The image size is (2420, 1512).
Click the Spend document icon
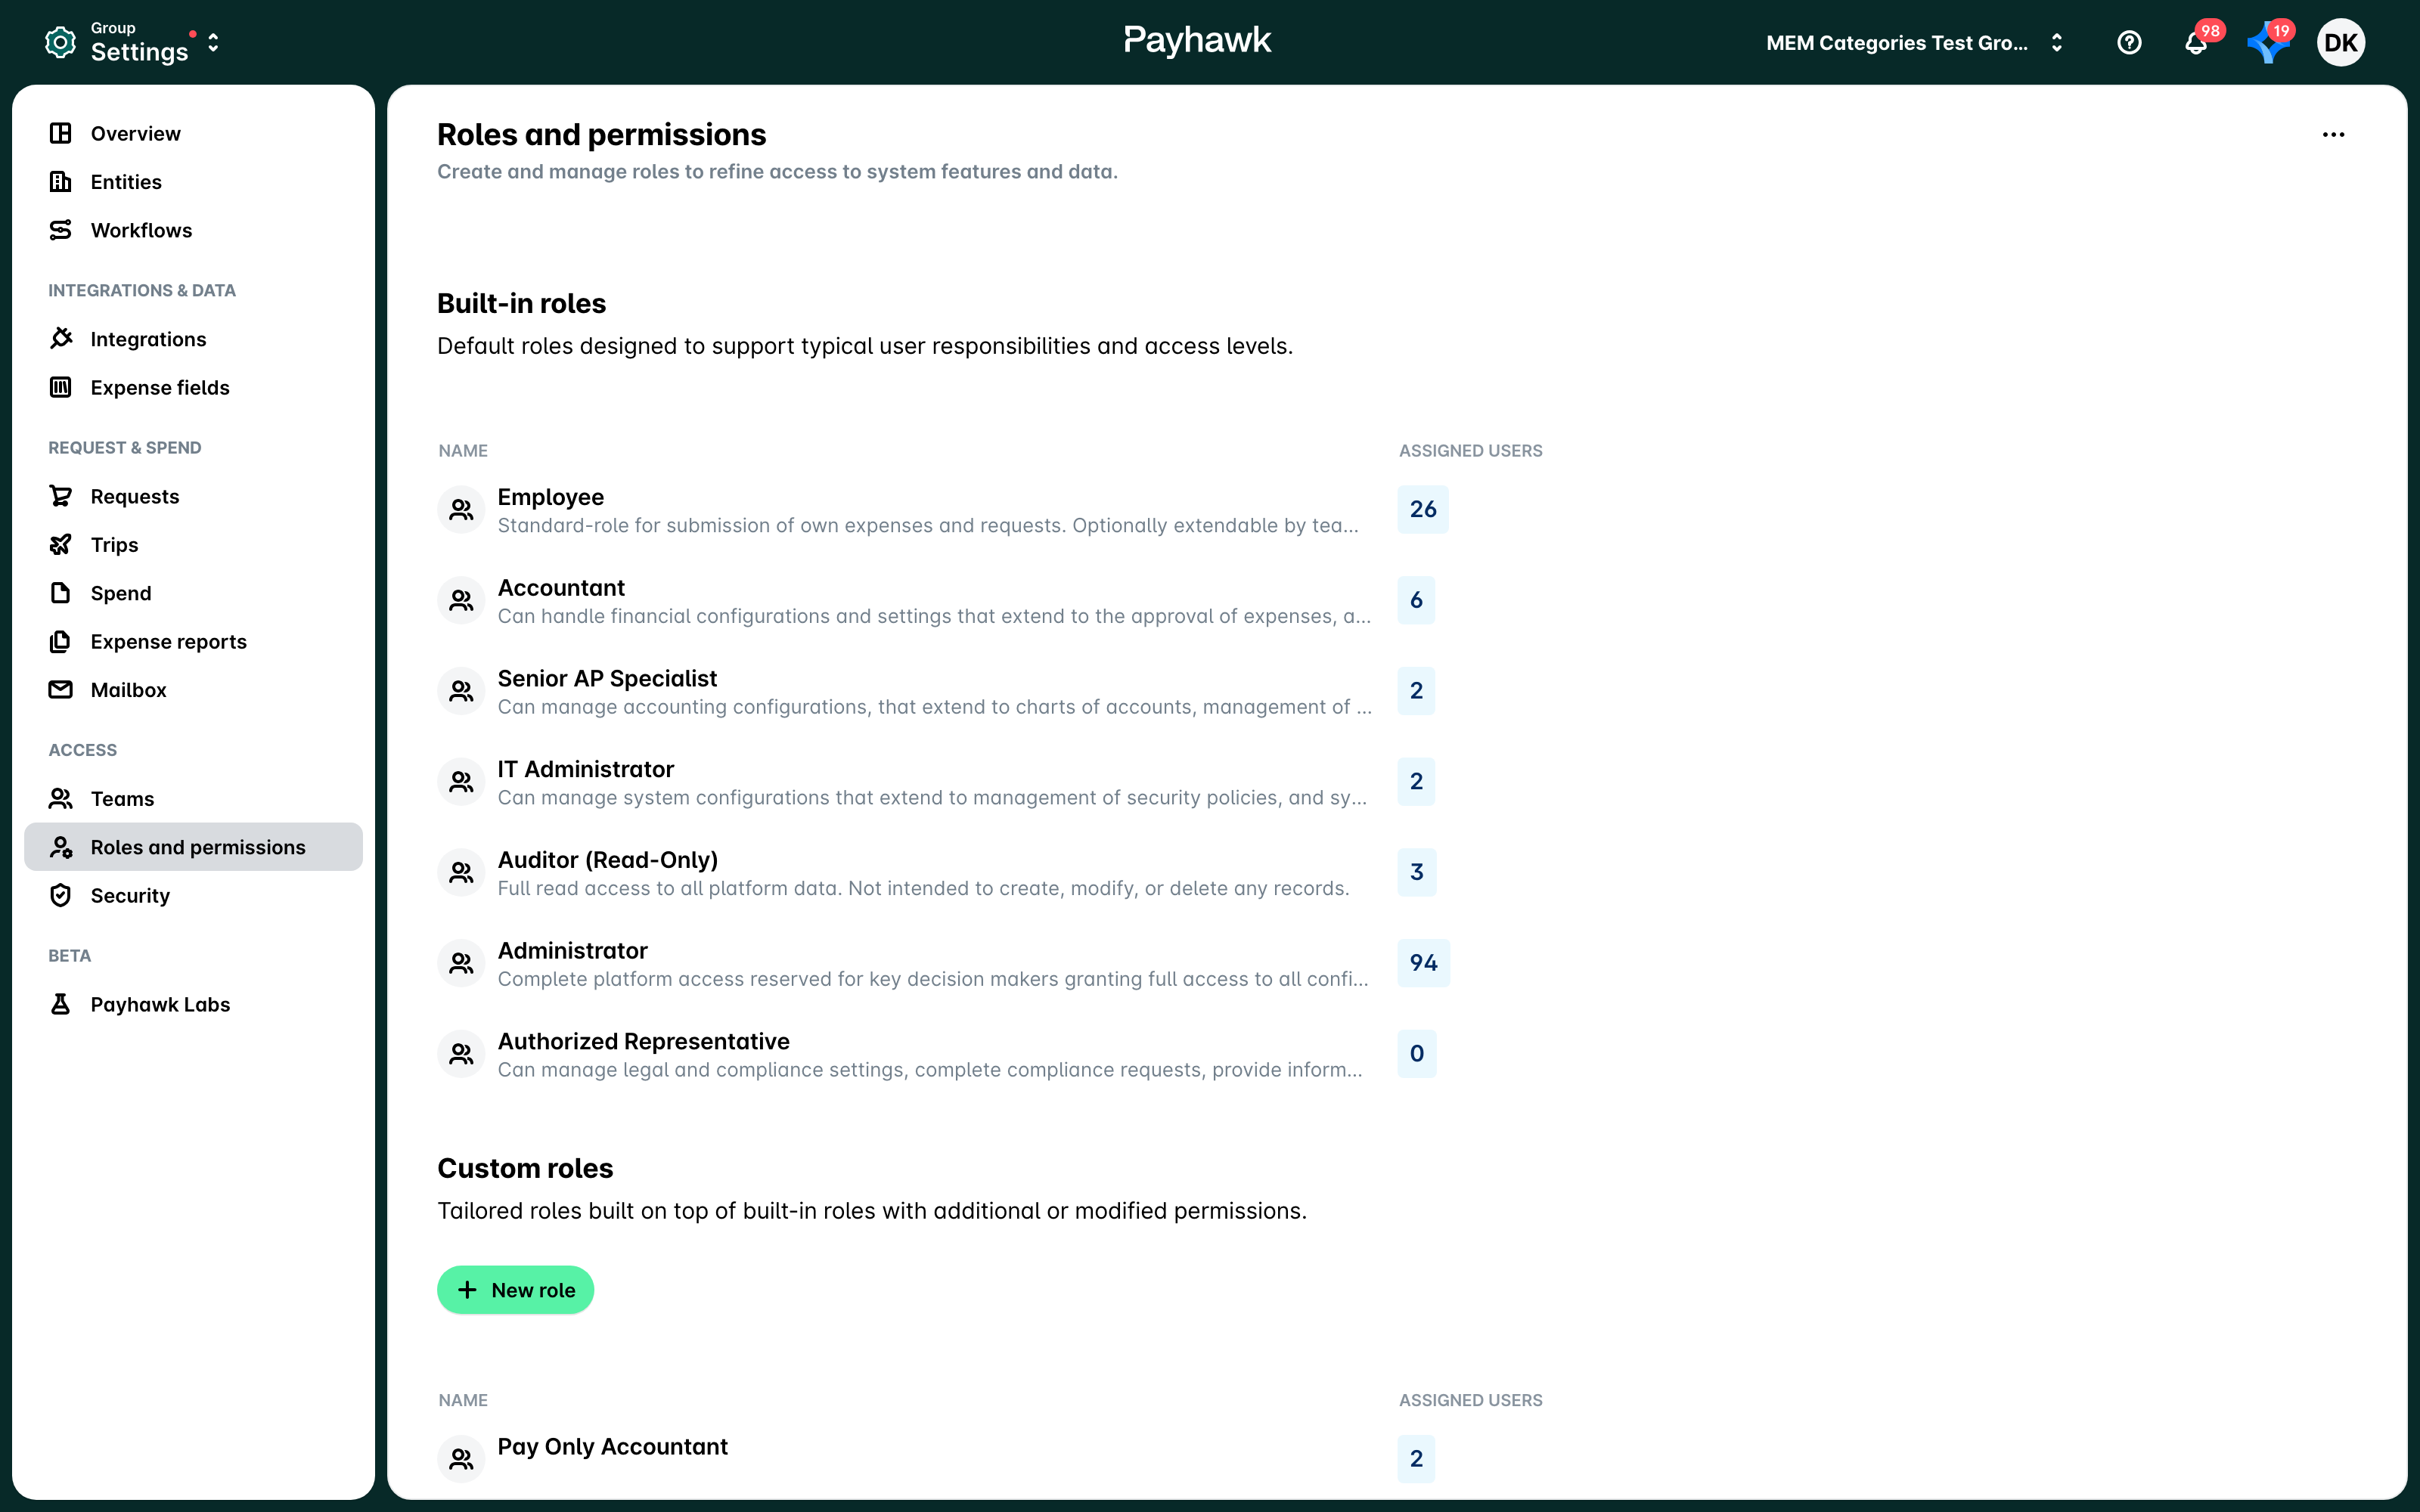[61, 593]
